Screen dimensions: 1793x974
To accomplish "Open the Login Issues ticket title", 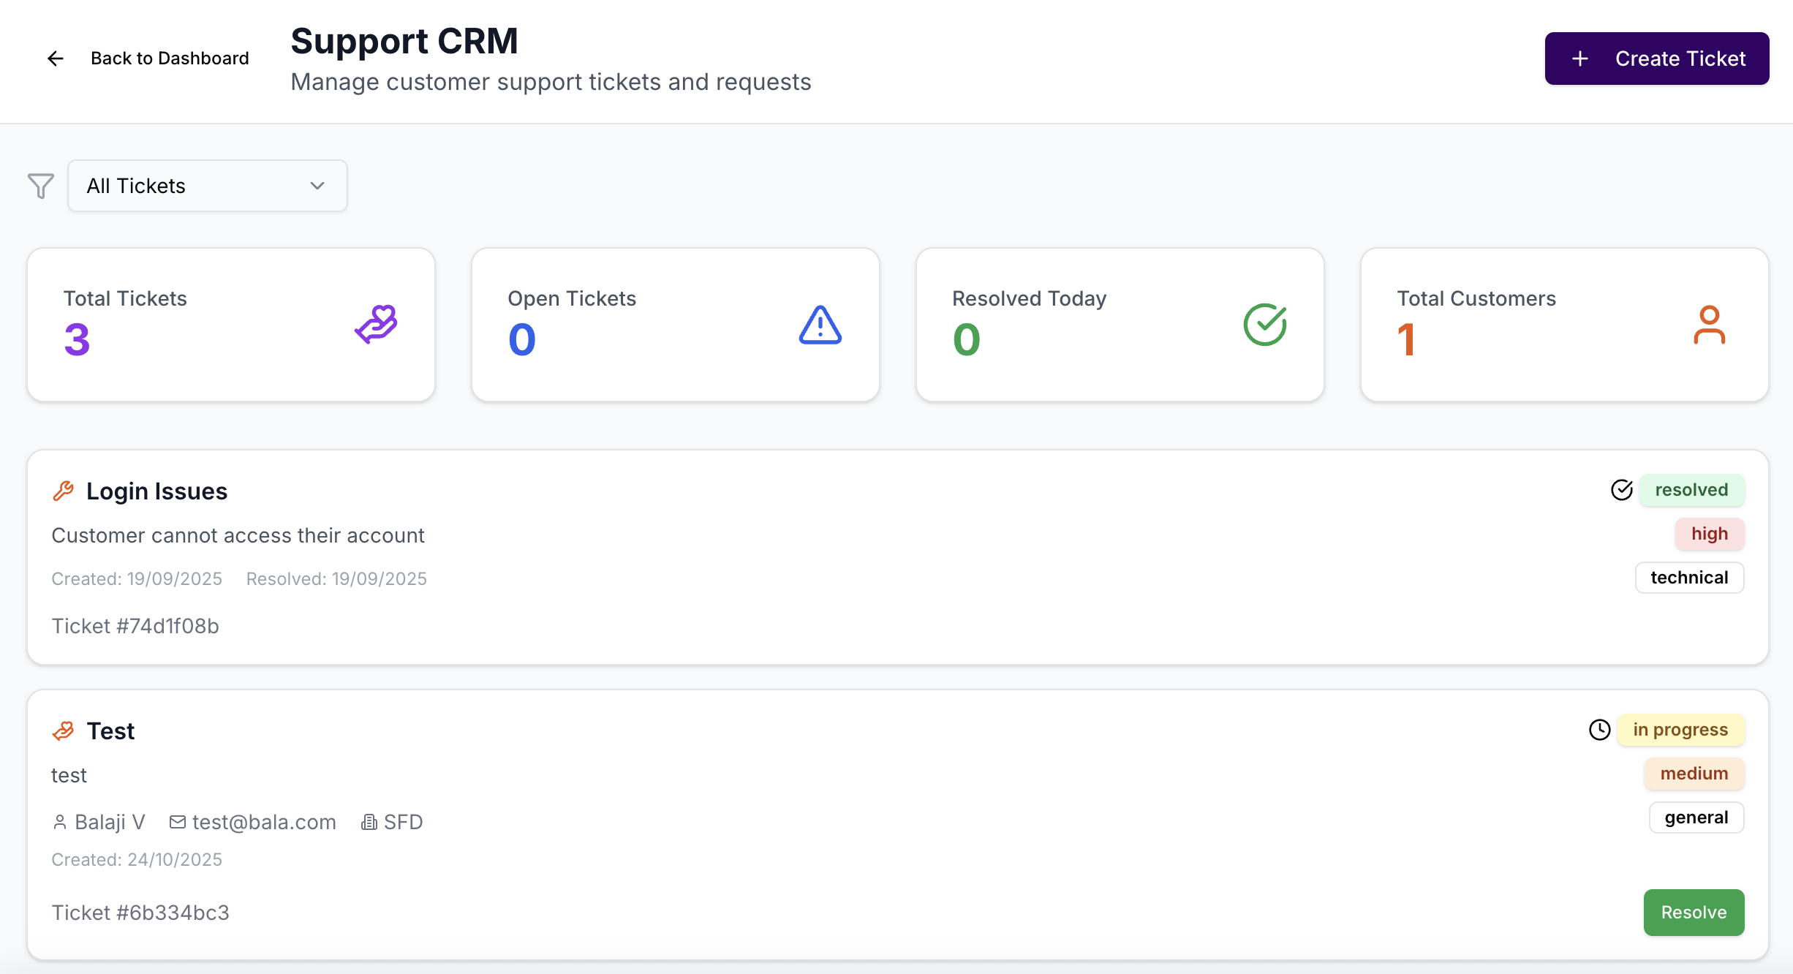I will (156, 491).
